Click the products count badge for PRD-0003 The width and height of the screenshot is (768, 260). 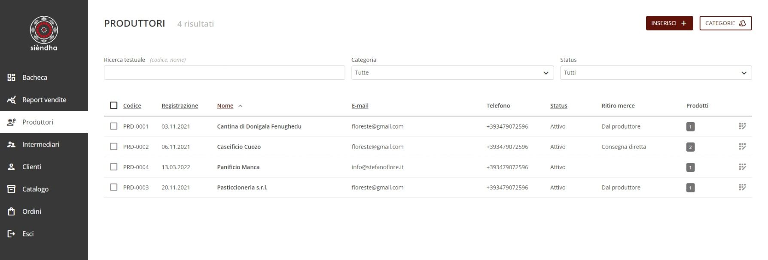(690, 188)
